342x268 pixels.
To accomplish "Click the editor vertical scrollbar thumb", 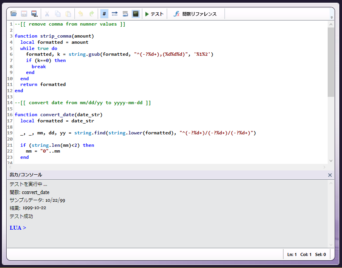I will 331,62.
